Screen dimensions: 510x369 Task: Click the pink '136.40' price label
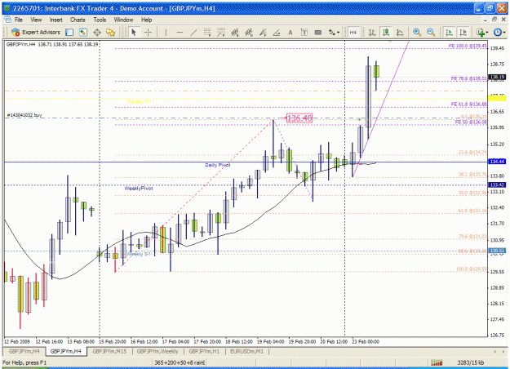(299, 118)
